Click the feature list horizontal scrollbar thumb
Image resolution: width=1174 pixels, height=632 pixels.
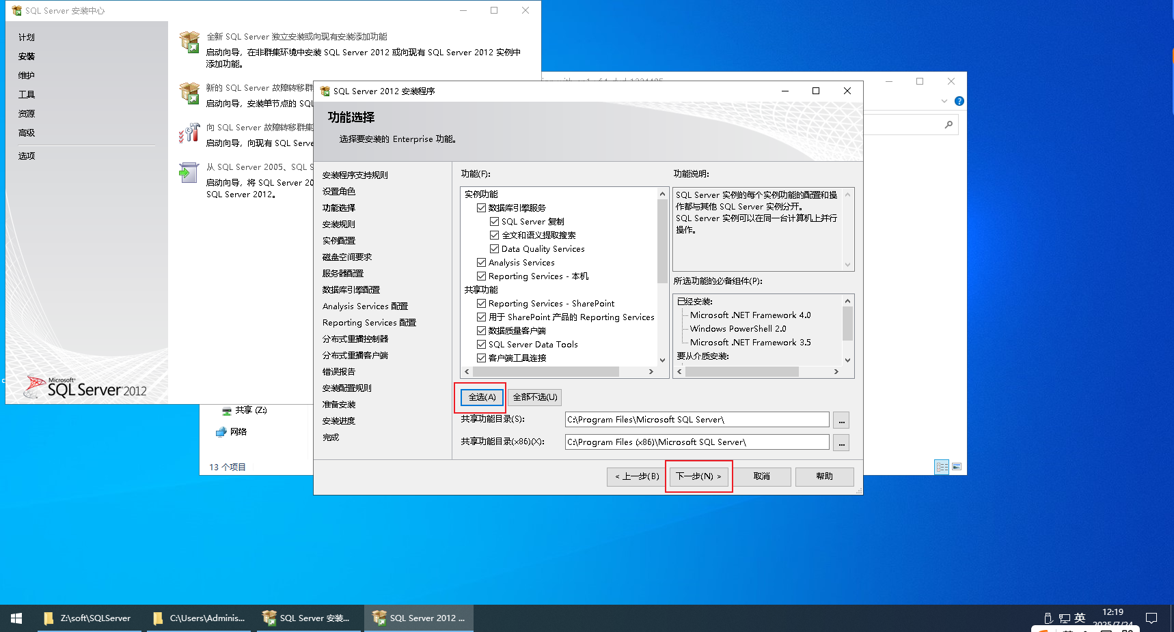coord(545,372)
